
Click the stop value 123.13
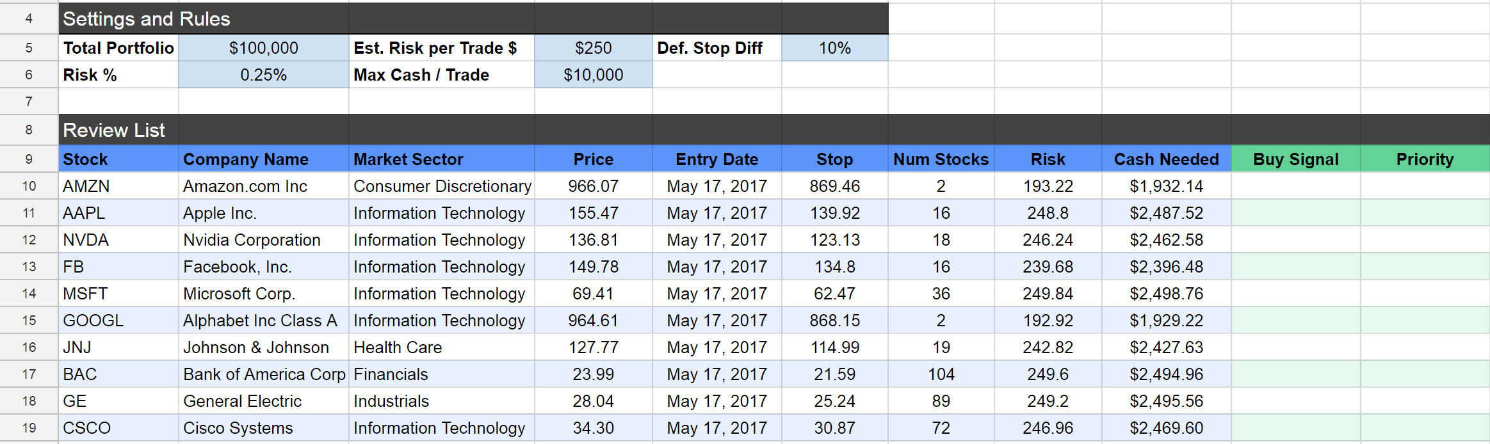coord(834,240)
